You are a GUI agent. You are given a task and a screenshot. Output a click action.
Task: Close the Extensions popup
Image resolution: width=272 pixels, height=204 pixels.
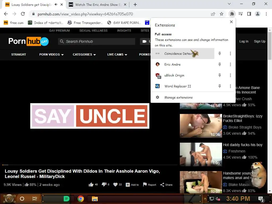click(x=231, y=22)
